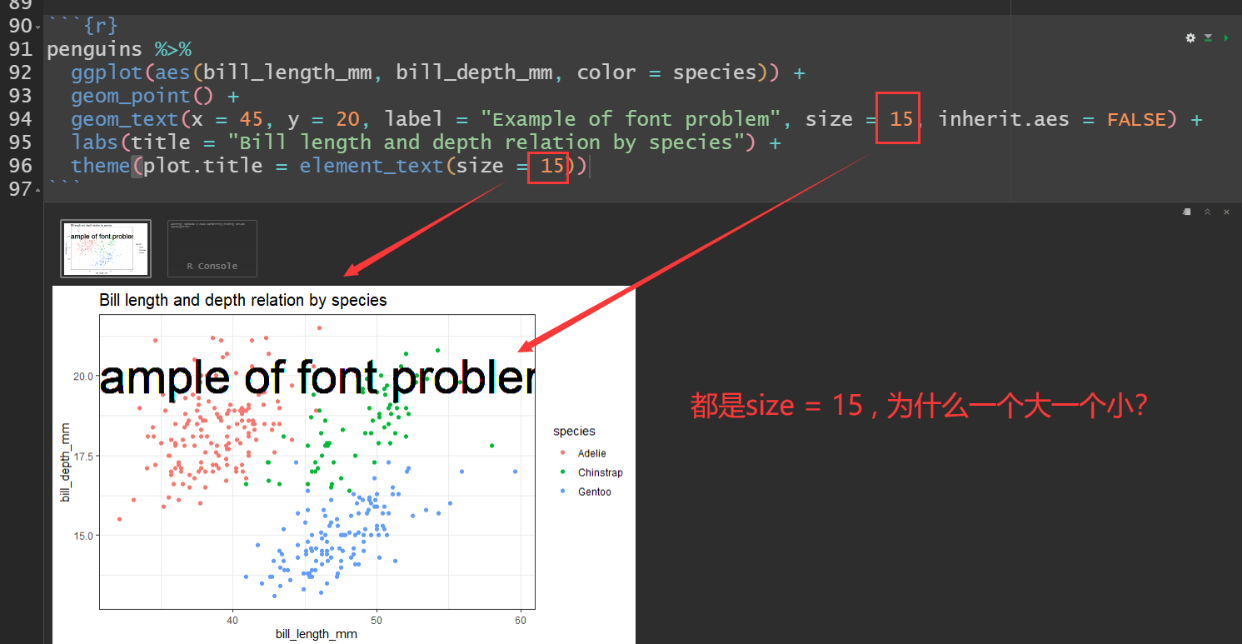Show chunk output in new window
Viewport: 1242px width, 644px height.
tap(1187, 212)
